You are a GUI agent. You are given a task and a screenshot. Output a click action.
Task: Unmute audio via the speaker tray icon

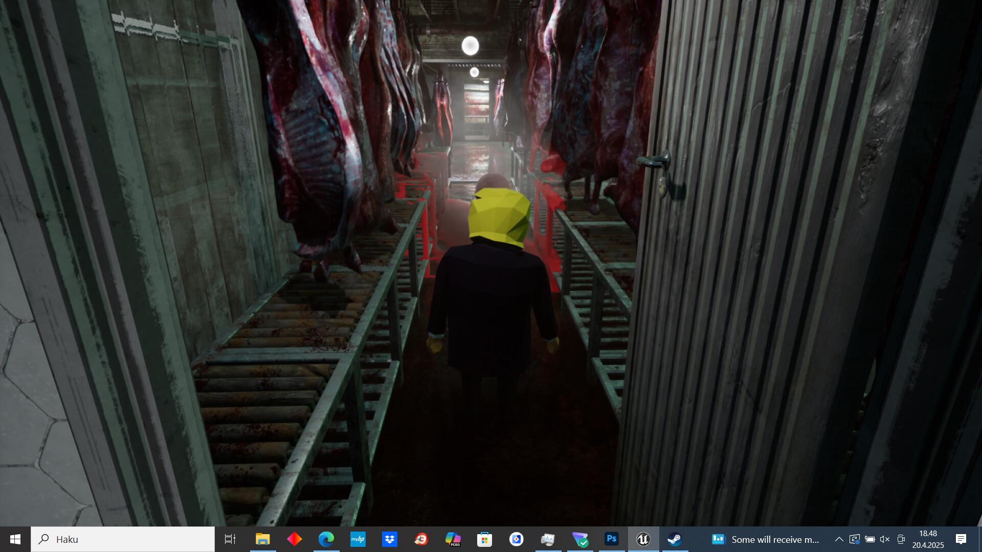tap(884, 539)
